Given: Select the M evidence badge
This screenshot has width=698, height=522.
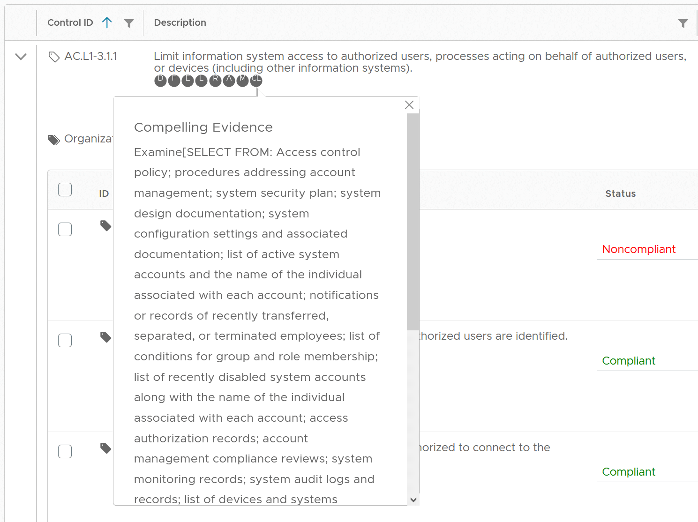Looking at the screenshot, I should click(242, 80).
